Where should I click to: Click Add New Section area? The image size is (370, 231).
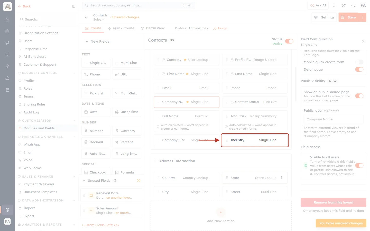[x=221, y=216]
